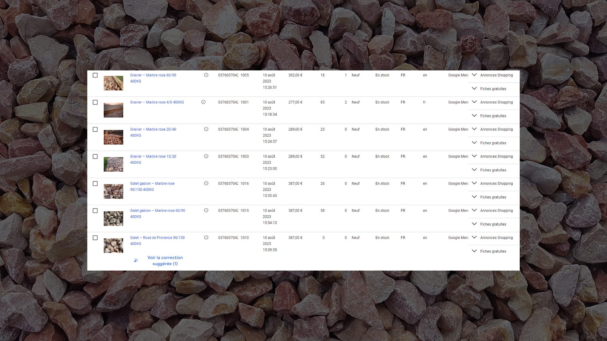
Task: Open info icon for Gravier Marbre rose 60/90
Action: [x=206, y=75]
